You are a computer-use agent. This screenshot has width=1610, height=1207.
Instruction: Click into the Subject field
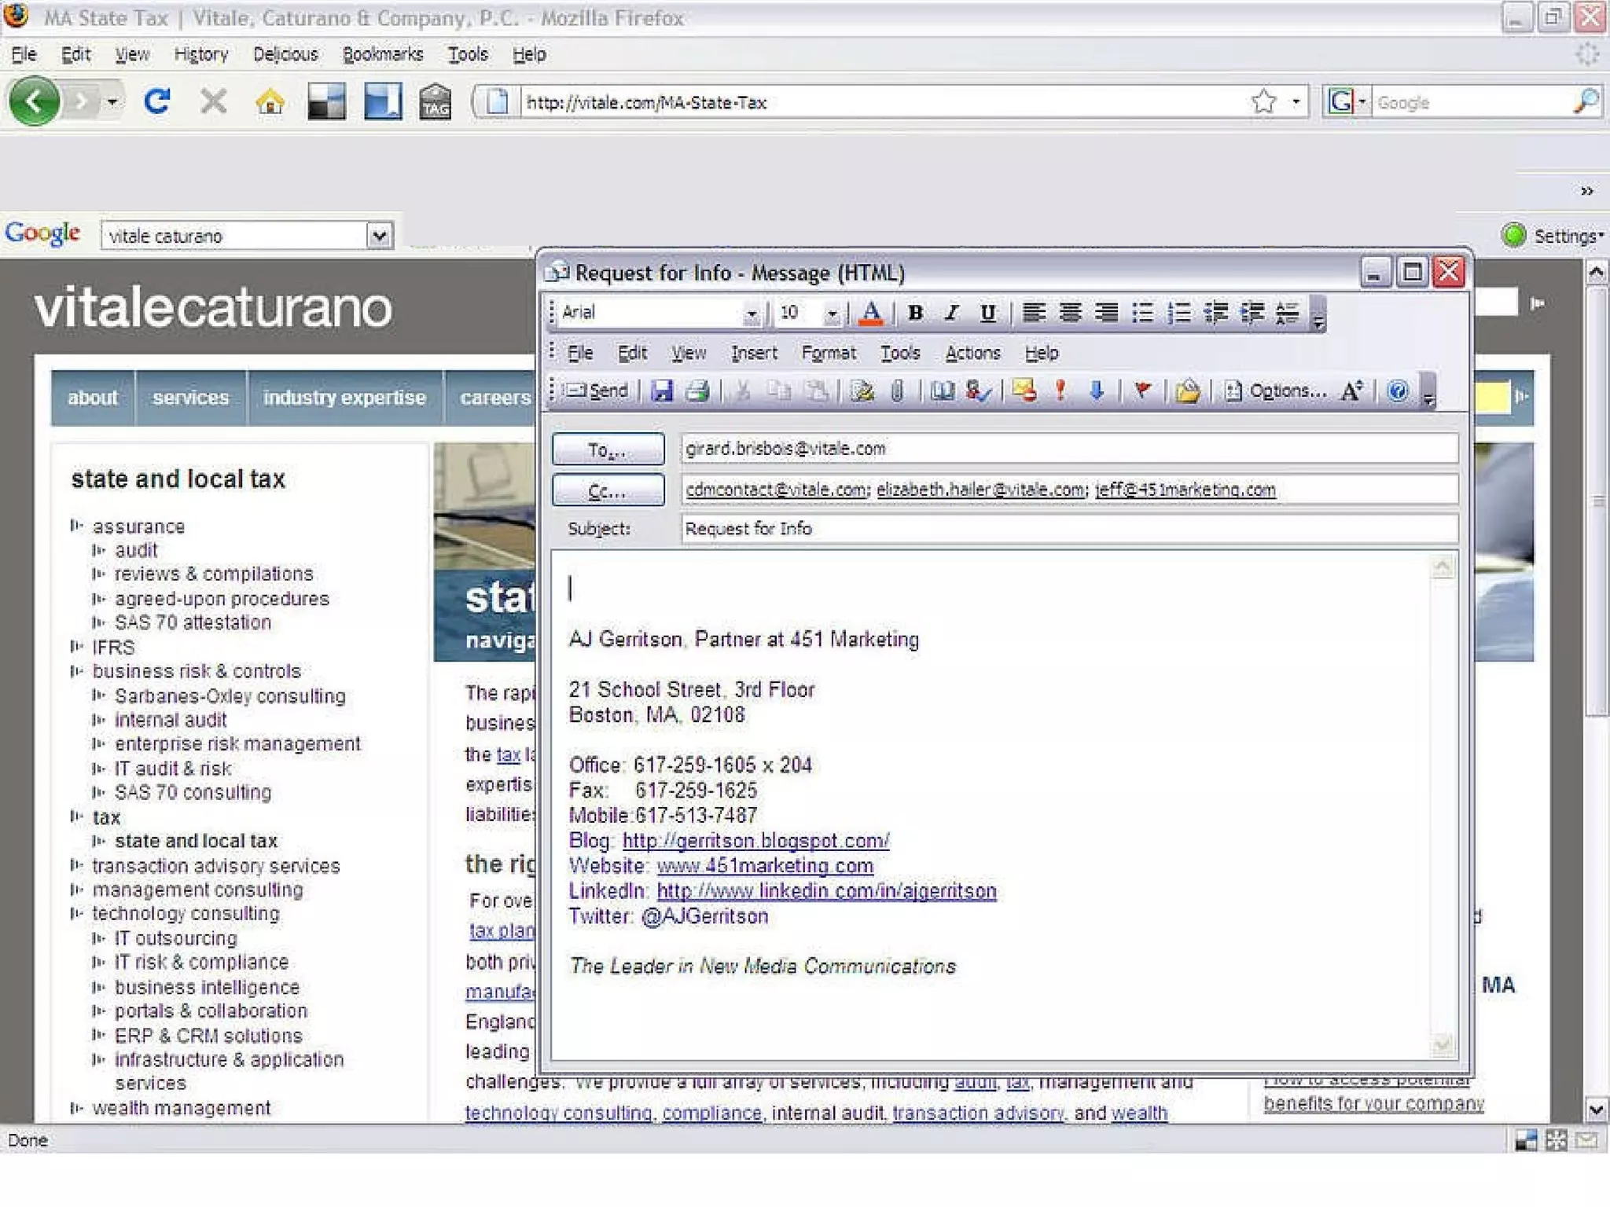1068,529
